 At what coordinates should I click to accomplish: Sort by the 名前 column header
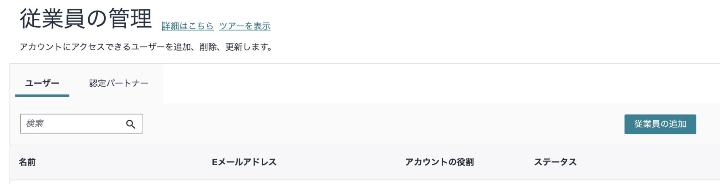(x=27, y=162)
